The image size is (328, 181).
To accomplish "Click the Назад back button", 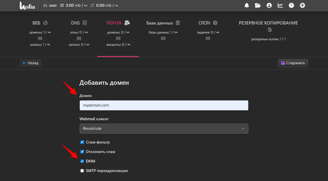I will pos(31,63).
